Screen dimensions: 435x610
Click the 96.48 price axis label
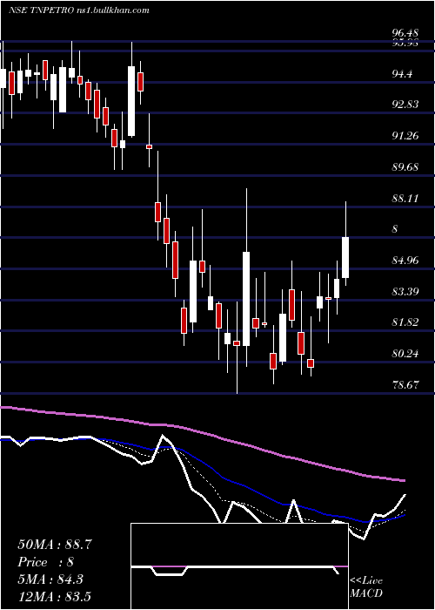(x=405, y=33)
